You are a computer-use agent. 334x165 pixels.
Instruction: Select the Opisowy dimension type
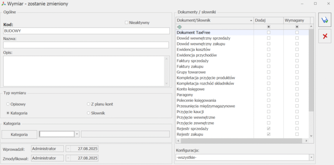click(8, 104)
